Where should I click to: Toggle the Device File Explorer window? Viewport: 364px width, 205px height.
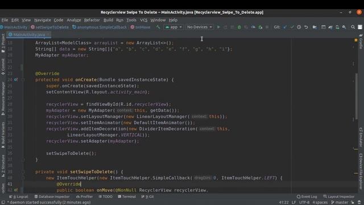coord(361,171)
